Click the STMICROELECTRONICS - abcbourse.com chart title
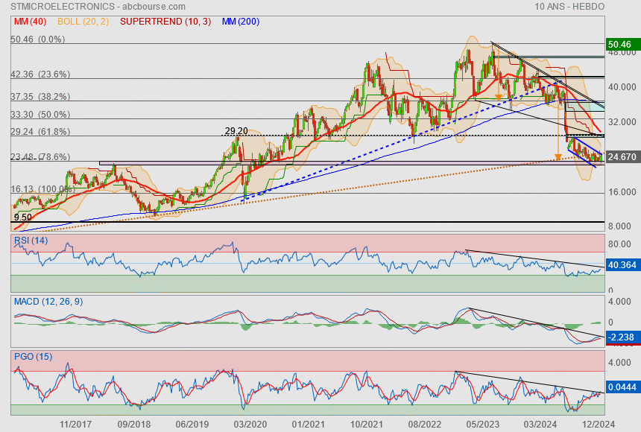Screen dimensions: 641x432 tap(98, 7)
